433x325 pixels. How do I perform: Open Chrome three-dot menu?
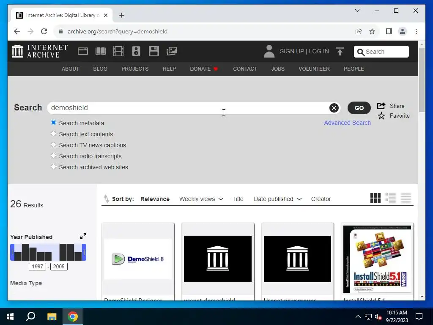(416, 31)
